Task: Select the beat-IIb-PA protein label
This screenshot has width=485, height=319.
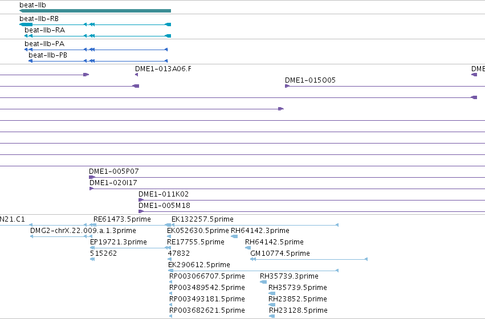Action: (x=44, y=44)
